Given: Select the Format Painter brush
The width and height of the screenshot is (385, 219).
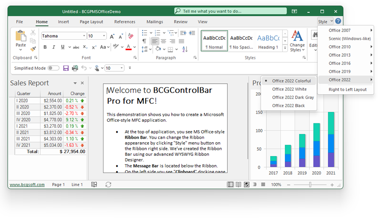Looking at the screenshot, I should pos(33,49).
